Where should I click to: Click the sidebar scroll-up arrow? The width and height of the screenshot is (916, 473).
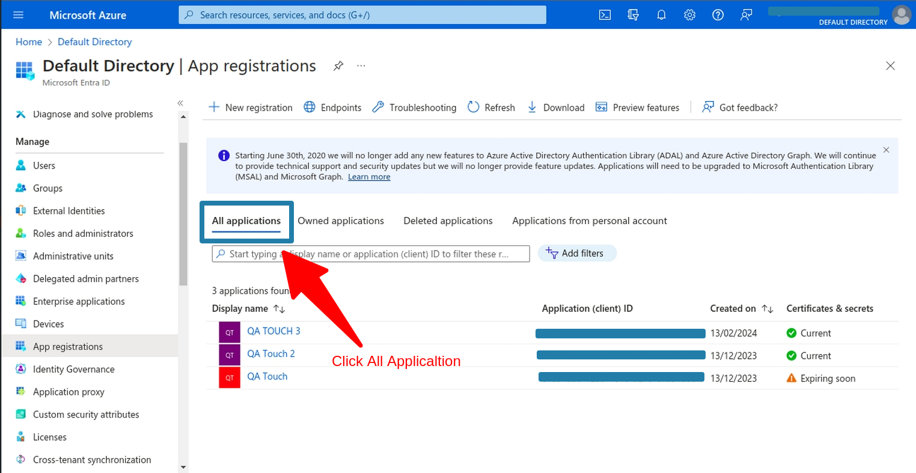(x=183, y=116)
